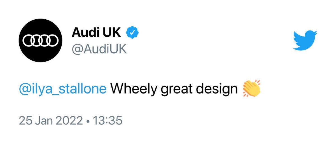Click the tweet time 13:35
This screenshot has width=336, height=145.
(108, 121)
